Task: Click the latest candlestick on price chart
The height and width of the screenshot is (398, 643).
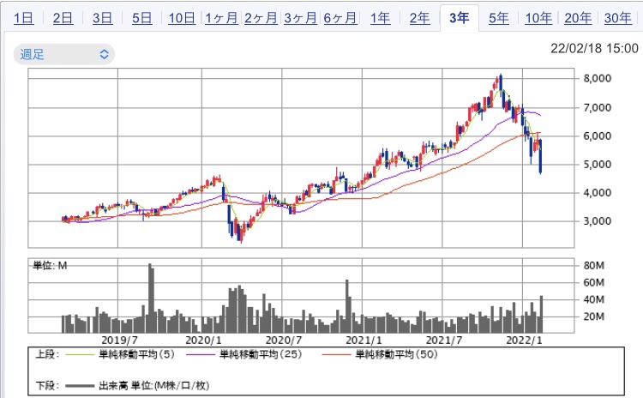Action: point(541,157)
